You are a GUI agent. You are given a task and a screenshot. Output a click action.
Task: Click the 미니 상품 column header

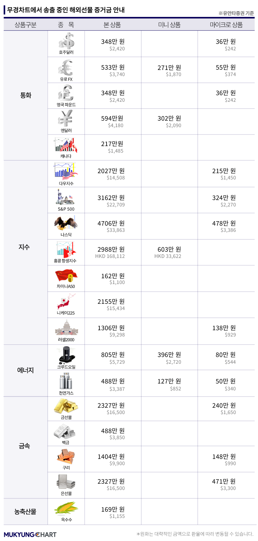click(169, 25)
